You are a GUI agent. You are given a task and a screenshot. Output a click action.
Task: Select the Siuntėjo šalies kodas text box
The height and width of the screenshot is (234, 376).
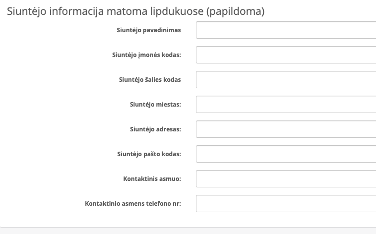tap(286, 80)
